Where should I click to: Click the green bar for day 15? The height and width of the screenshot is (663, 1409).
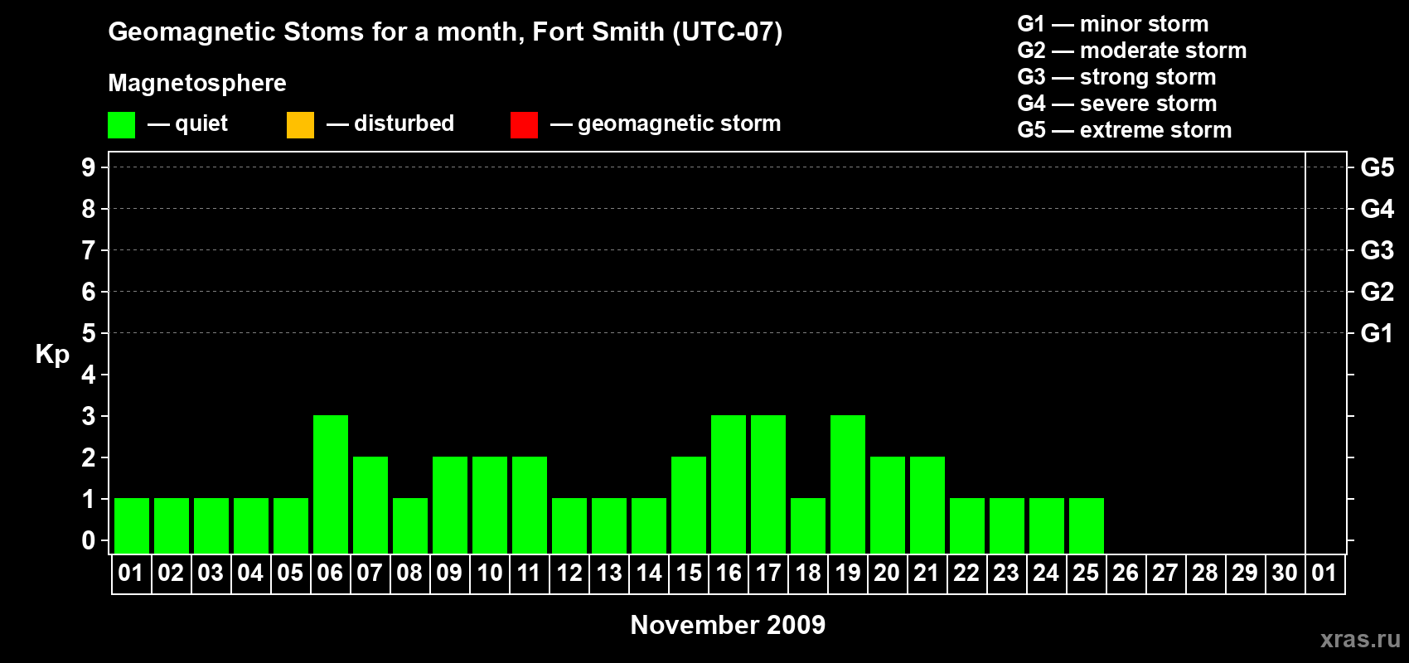pos(689,506)
